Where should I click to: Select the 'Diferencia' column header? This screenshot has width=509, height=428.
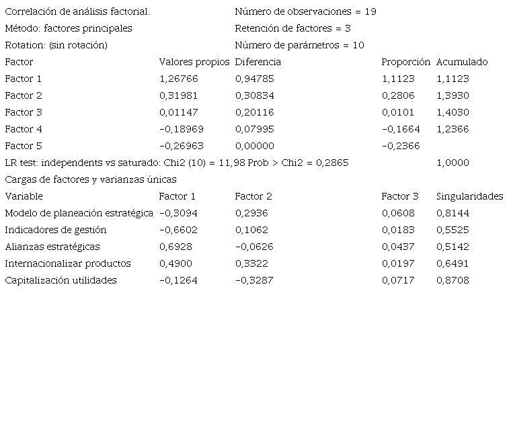(x=258, y=62)
